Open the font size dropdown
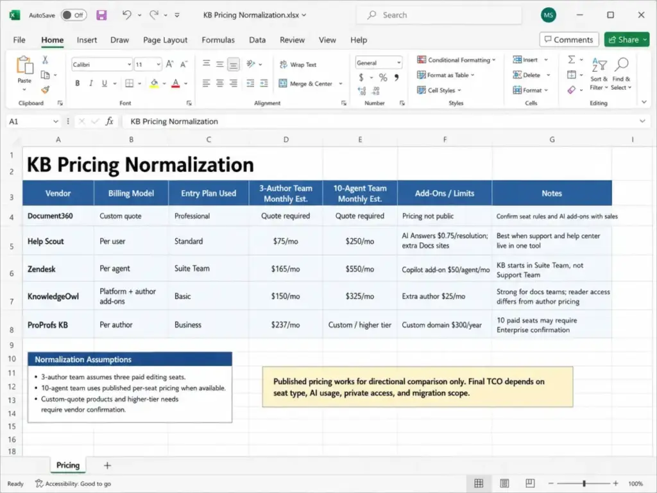Viewport: 657px width, 493px height. click(x=158, y=65)
